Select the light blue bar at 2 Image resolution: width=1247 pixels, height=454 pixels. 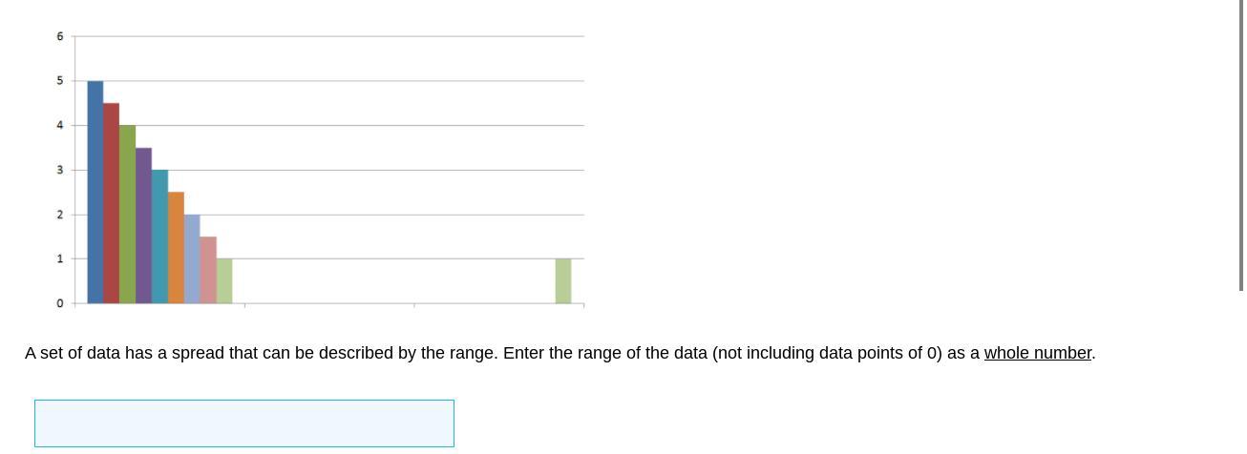tap(192, 259)
